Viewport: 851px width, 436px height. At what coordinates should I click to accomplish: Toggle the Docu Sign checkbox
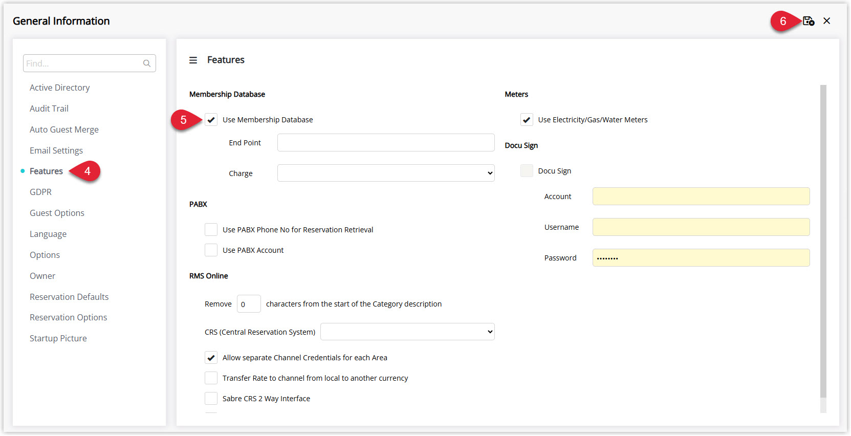click(x=527, y=171)
